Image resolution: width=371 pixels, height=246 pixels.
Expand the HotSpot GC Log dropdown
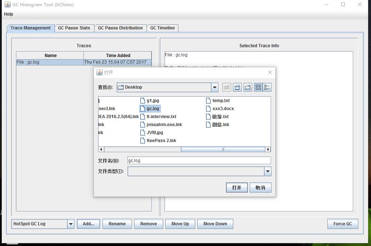pyautogui.click(x=71, y=224)
